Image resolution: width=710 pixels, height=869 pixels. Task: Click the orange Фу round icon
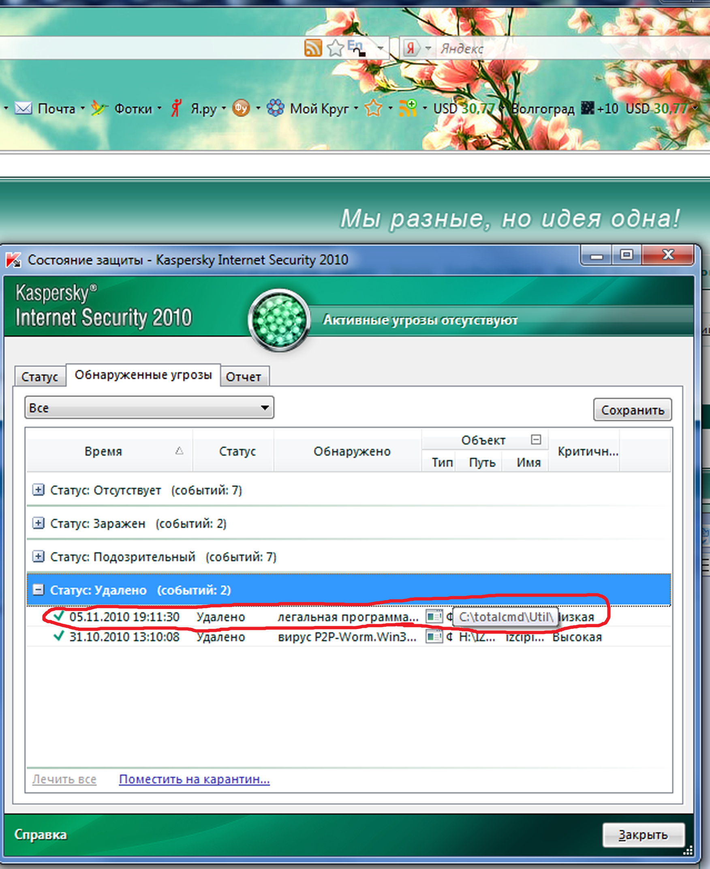(241, 108)
